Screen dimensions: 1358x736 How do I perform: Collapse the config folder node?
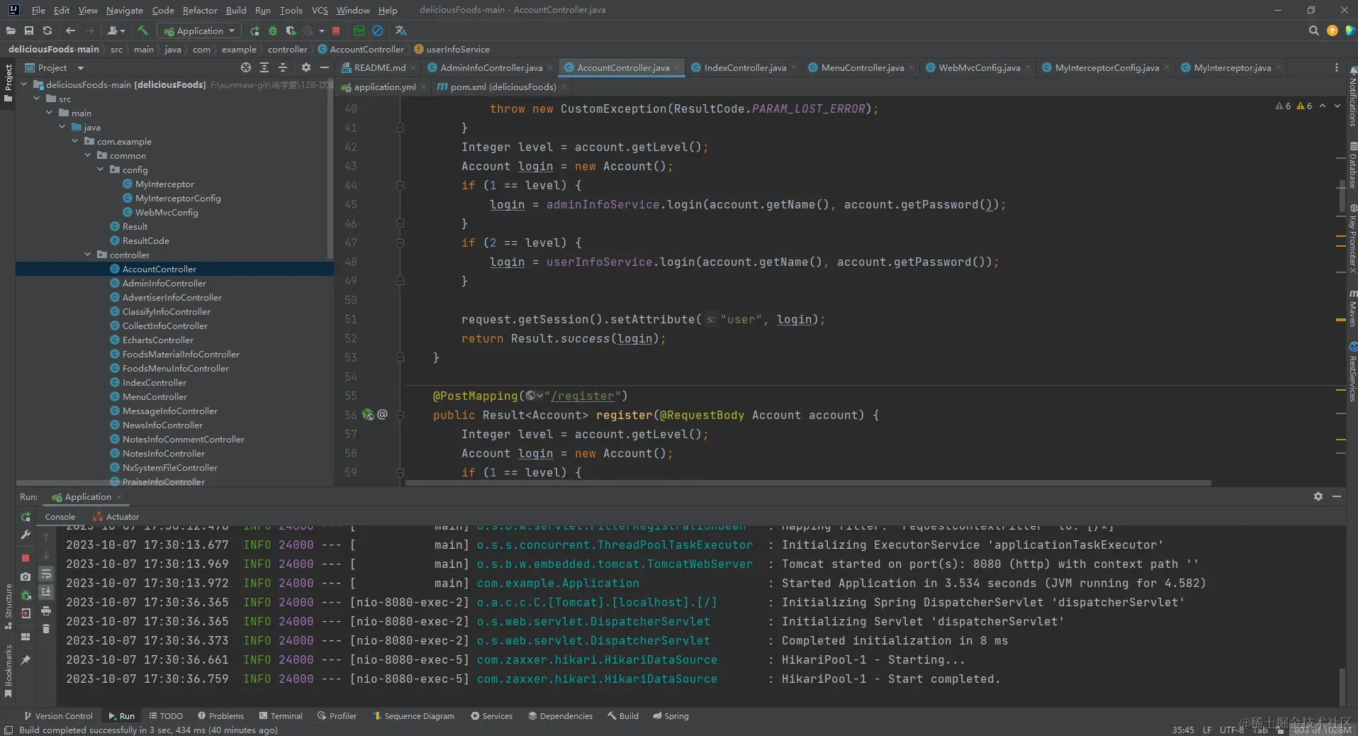pos(101,169)
